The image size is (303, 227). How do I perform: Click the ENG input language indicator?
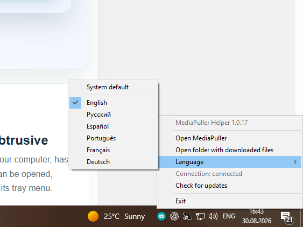tap(229, 216)
